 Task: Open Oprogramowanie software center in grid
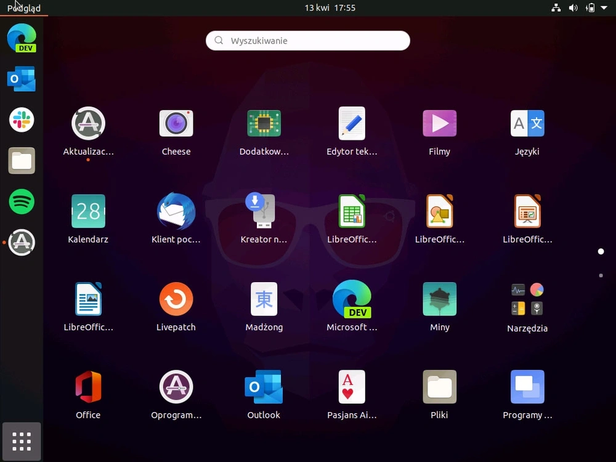(176, 387)
